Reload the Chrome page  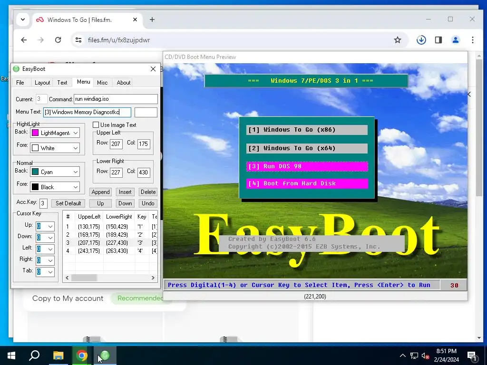pyautogui.click(x=58, y=40)
